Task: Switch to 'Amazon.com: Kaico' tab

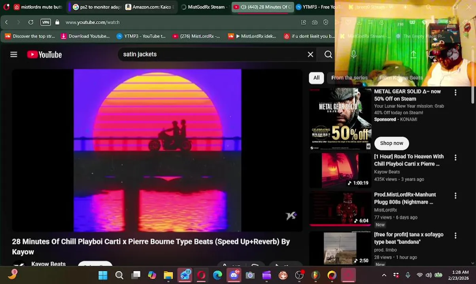Action: [149, 7]
